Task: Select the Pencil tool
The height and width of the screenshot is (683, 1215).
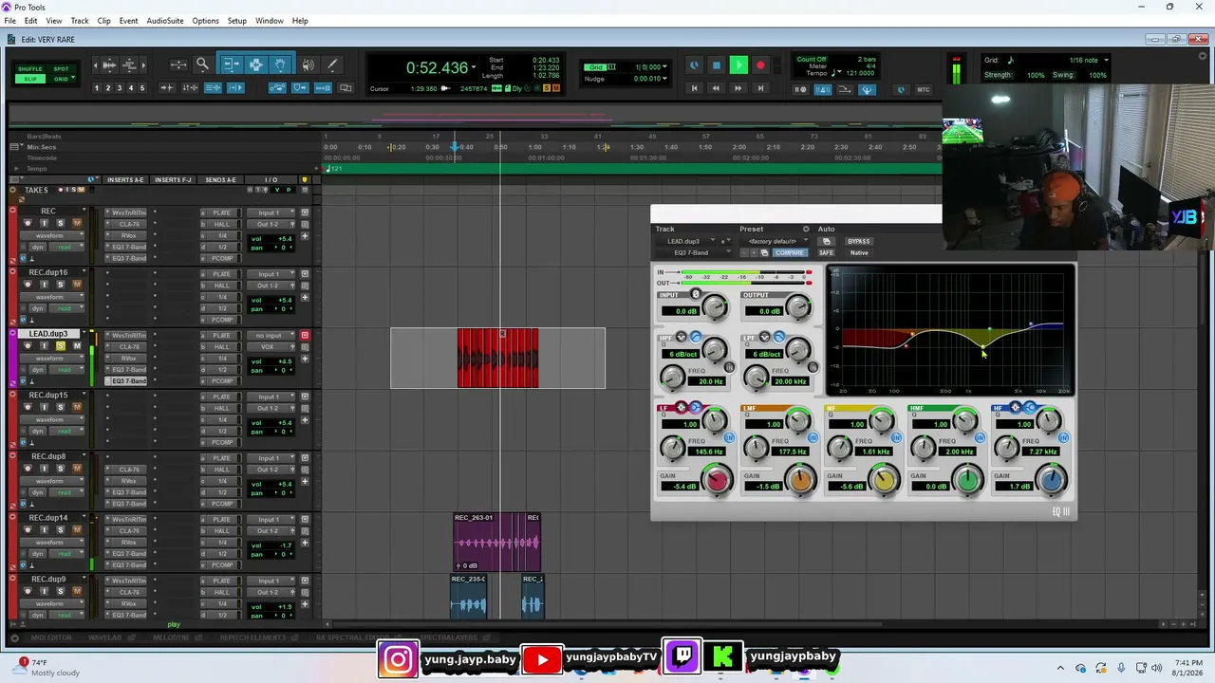Action: point(332,65)
